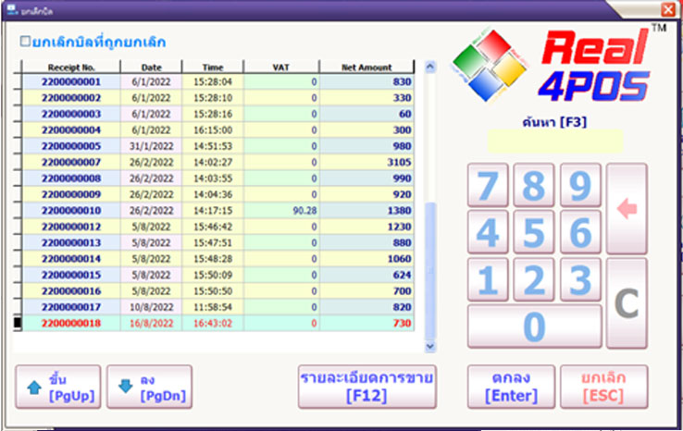Image resolution: width=683 pixels, height=431 pixels.
Task: Tap number 3 on the numeric keypad
Action: (x=579, y=279)
